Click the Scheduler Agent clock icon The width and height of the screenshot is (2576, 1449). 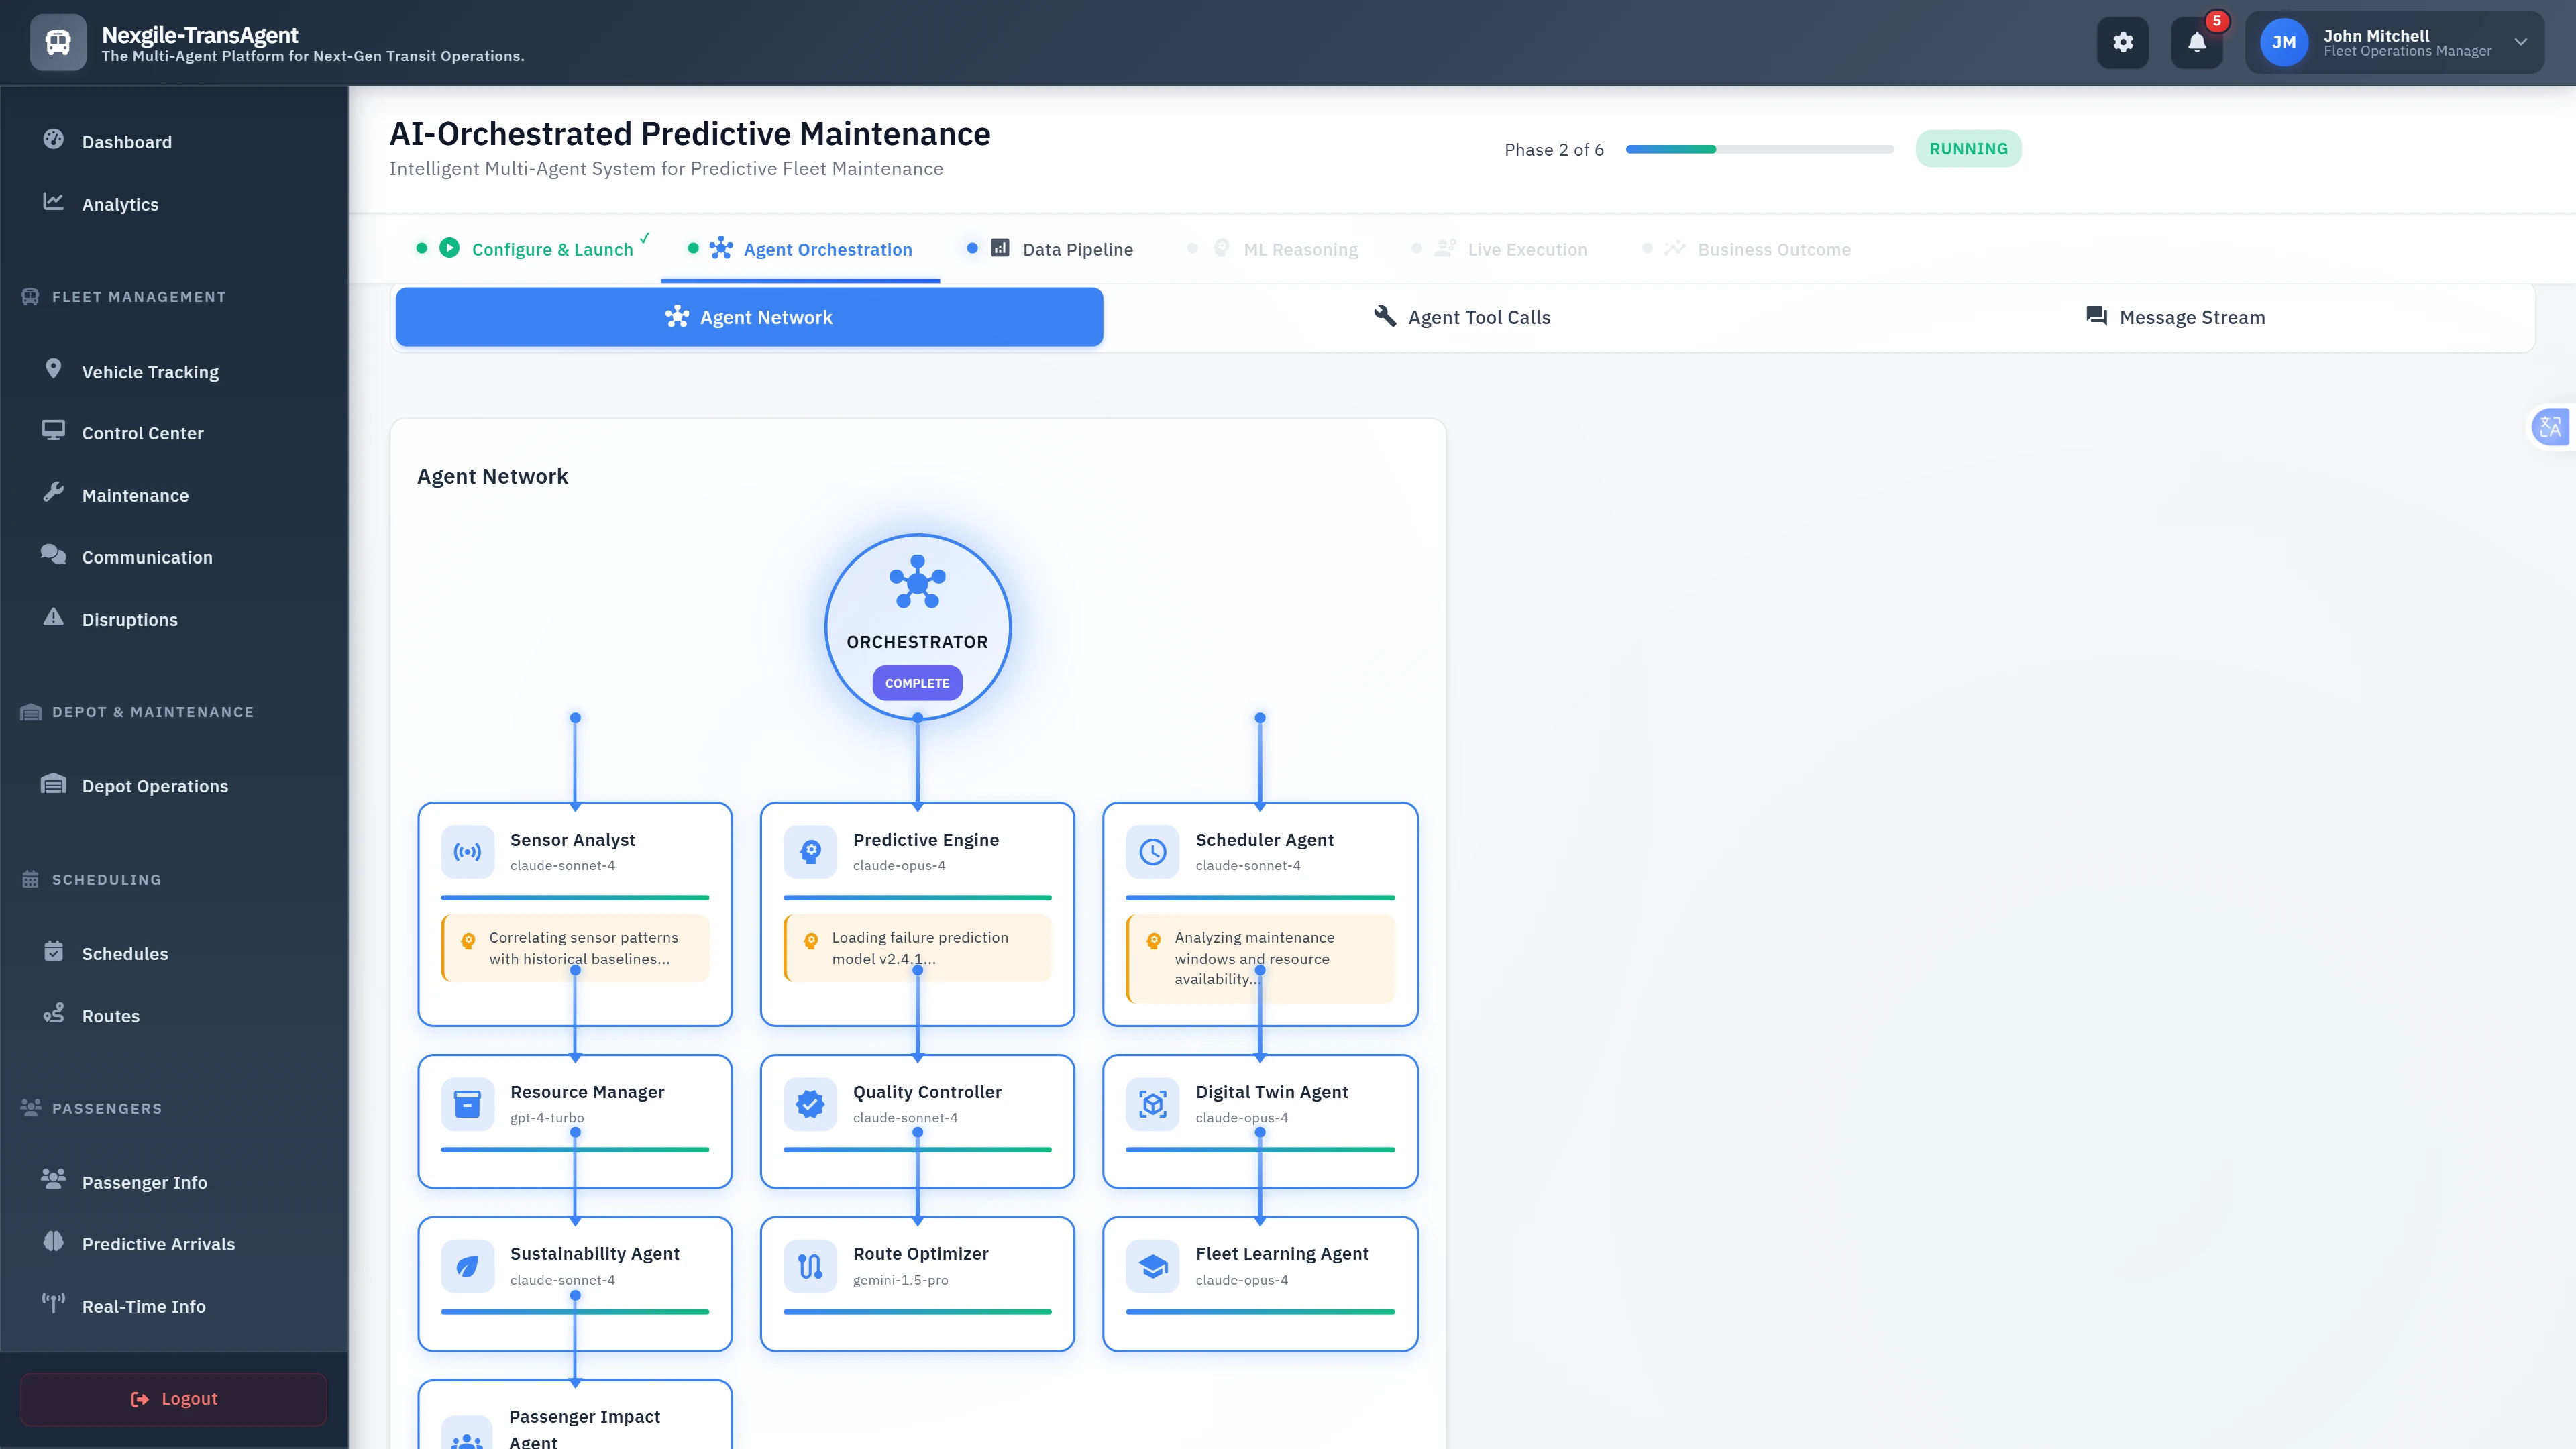(1152, 852)
